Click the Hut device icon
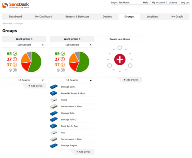192x158 pixels. tap(54, 133)
